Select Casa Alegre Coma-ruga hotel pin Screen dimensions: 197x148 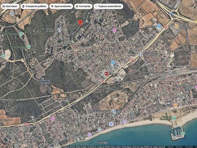[114, 30]
